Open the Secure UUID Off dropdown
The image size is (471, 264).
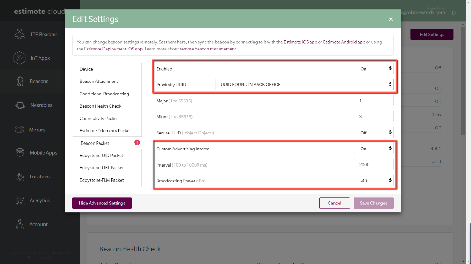[374, 133]
